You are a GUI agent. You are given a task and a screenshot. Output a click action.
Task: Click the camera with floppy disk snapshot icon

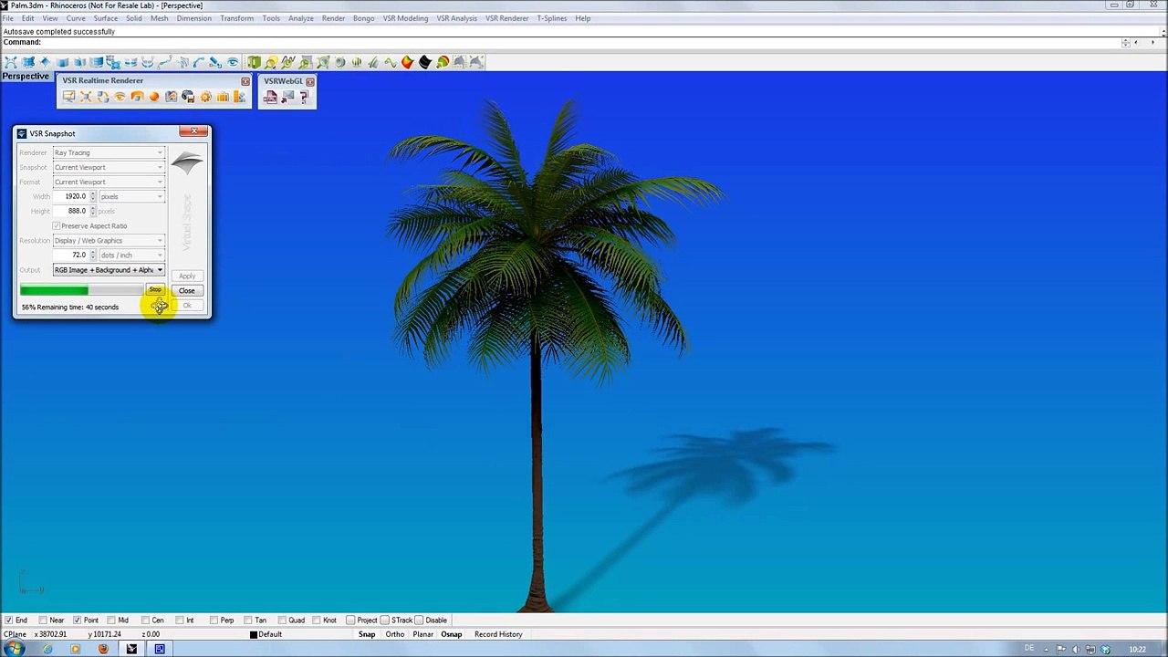coord(188,97)
